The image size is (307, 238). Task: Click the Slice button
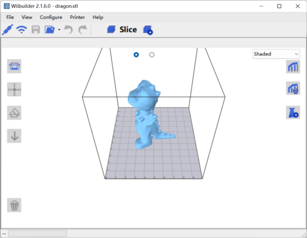click(x=122, y=30)
